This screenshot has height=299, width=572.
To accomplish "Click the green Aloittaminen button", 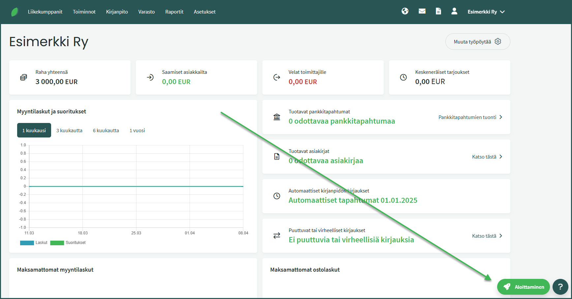I will (523, 287).
